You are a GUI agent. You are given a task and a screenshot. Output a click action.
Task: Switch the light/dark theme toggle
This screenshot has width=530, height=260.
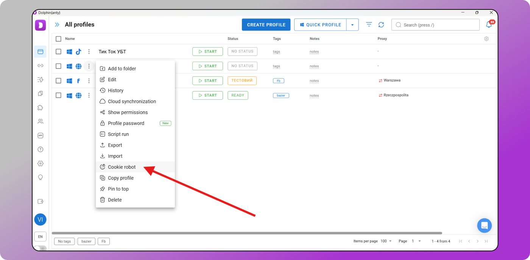tap(40, 249)
